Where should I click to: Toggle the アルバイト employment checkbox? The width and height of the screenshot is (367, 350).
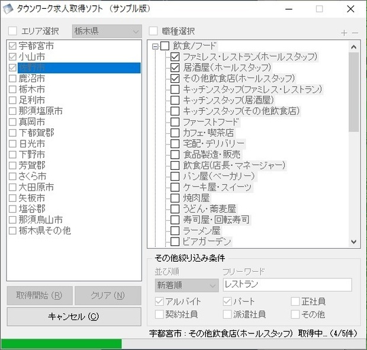tap(159, 301)
